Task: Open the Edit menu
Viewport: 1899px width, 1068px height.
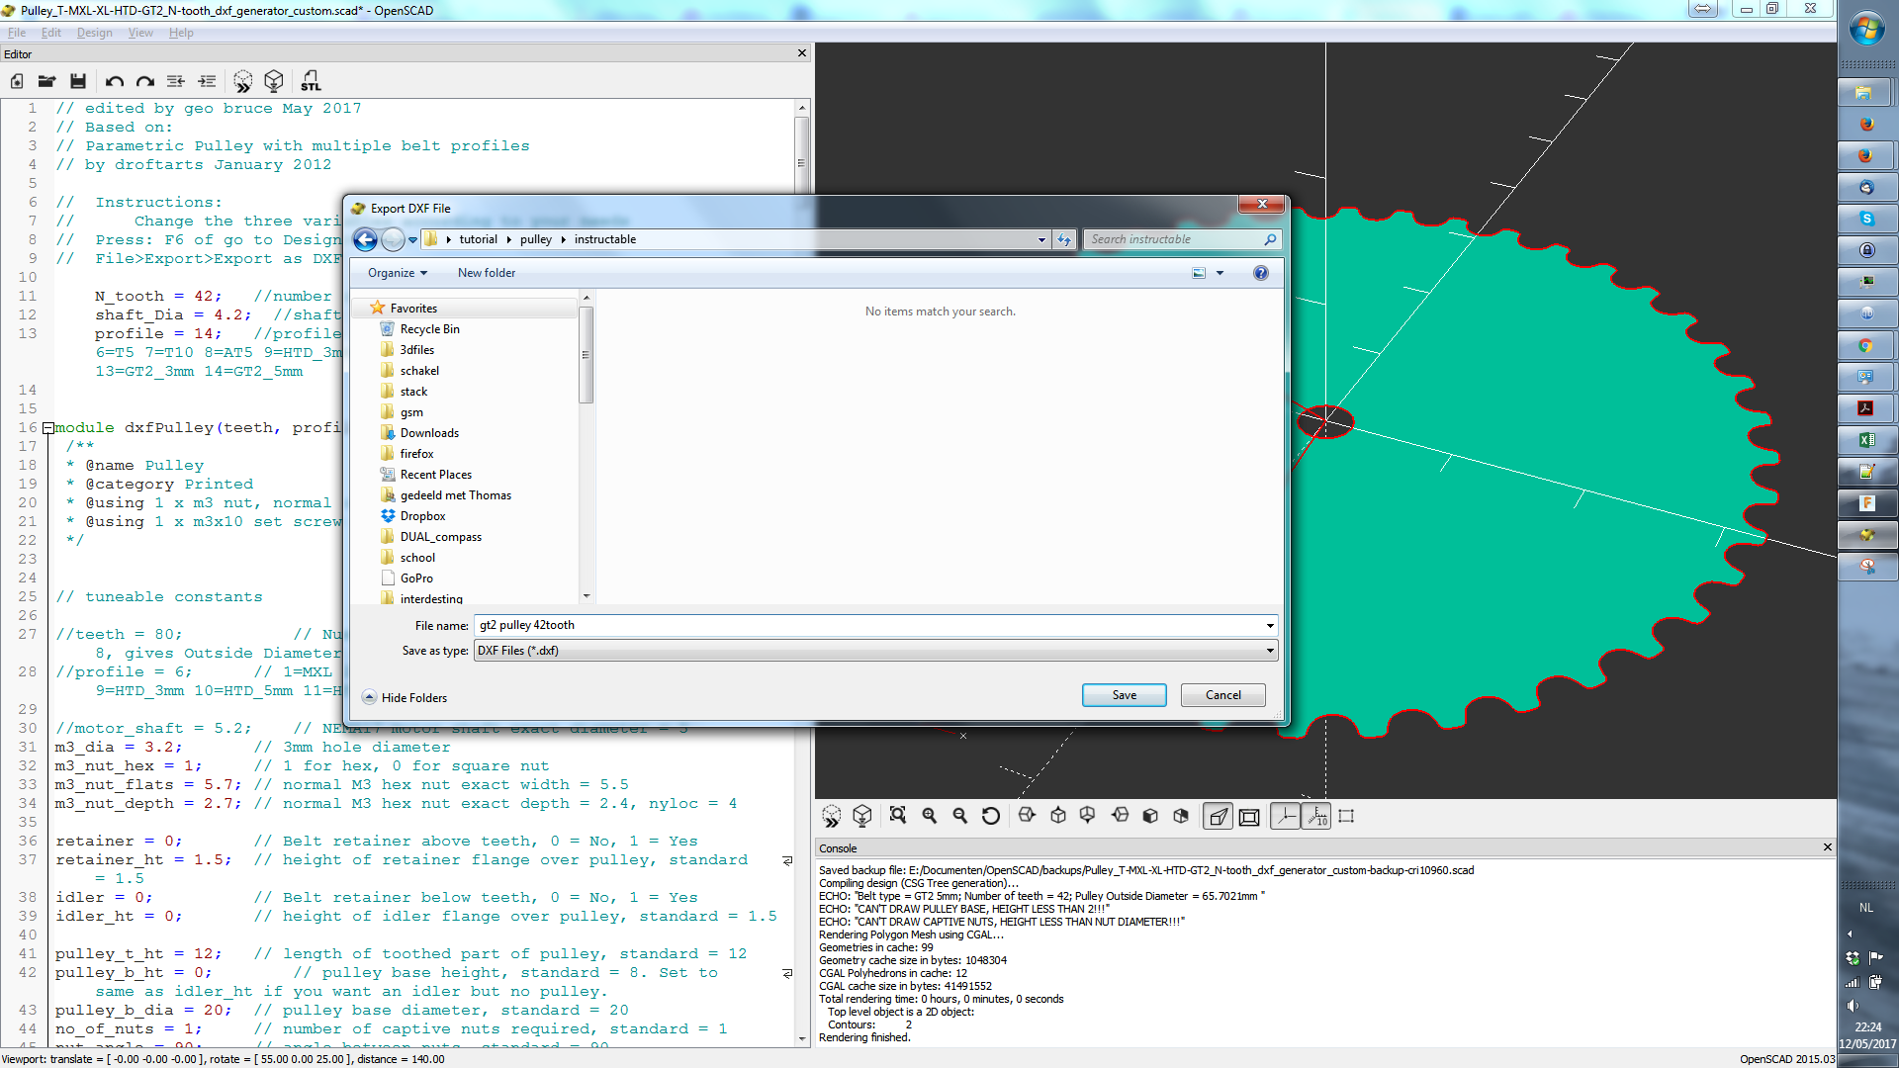Action: click(51, 33)
